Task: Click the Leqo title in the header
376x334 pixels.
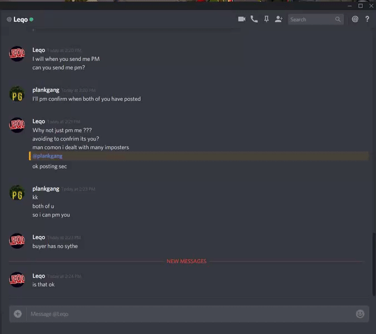Action: point(21,19)
